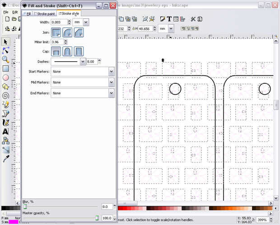Switch to the Fill tab
The height and width of the screenshot is (225, 280).
pyautogui.click(x=27, y=14)
